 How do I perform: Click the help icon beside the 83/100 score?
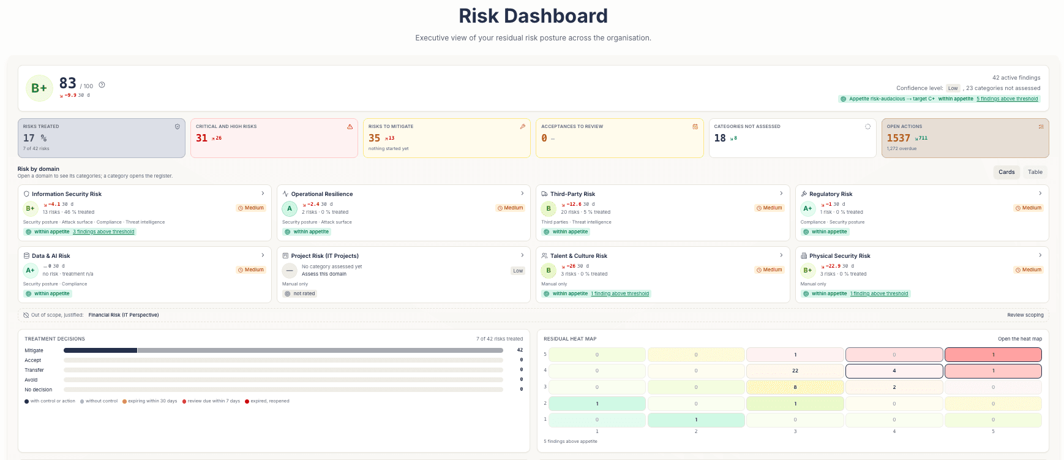(x=102, y=85)
